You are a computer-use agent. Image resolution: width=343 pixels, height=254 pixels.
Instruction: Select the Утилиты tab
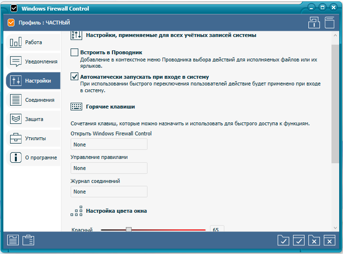(x=33, y=138)
